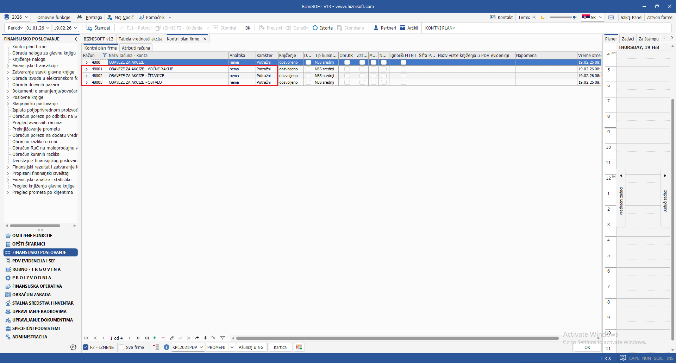Adjust the theme brightness slider

[x=563, y=17]
